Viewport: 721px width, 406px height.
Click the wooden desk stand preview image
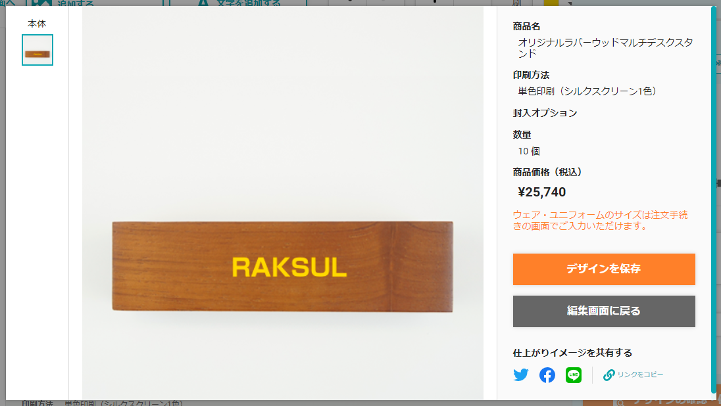coord(282,266)
